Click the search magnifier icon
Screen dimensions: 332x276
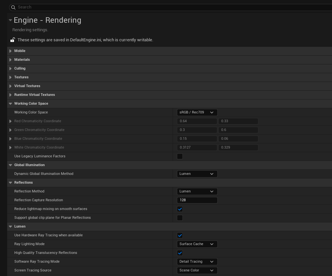pos(13,7)
